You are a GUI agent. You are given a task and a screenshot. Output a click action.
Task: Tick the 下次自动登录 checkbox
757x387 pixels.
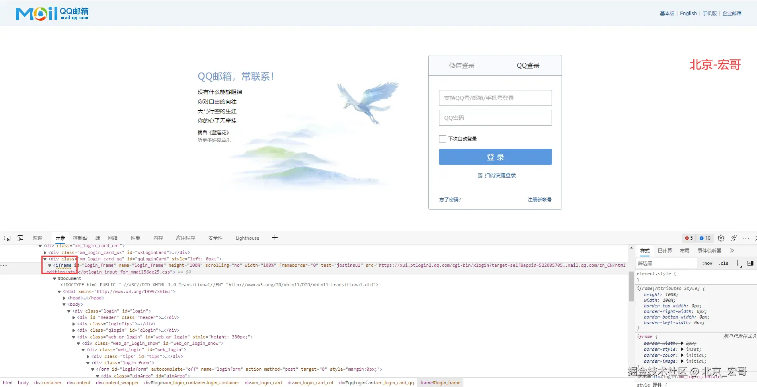pos(443,139)
